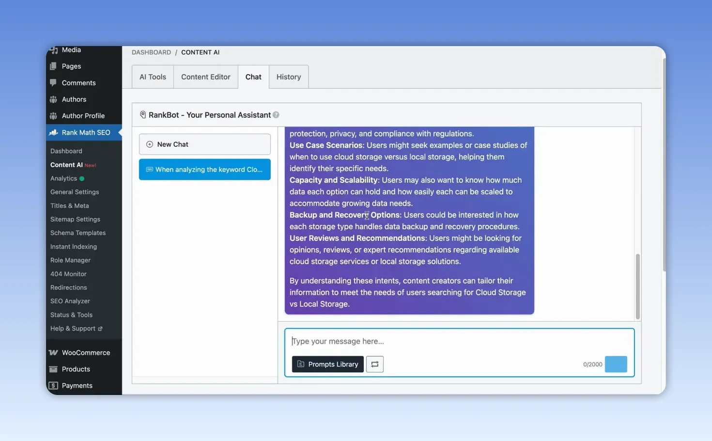Open SEO Analyzer menu item
Viewport: 712px width, 441px height.
[70, 301]
